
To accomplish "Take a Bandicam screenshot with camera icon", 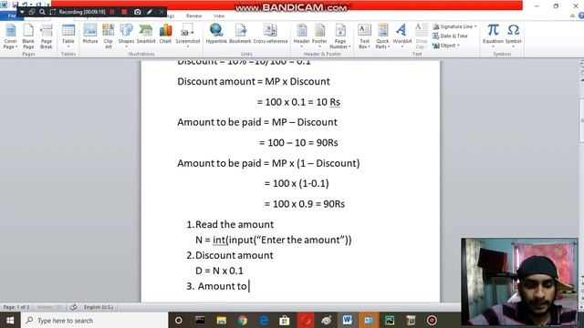I will (x=138, y=12).
